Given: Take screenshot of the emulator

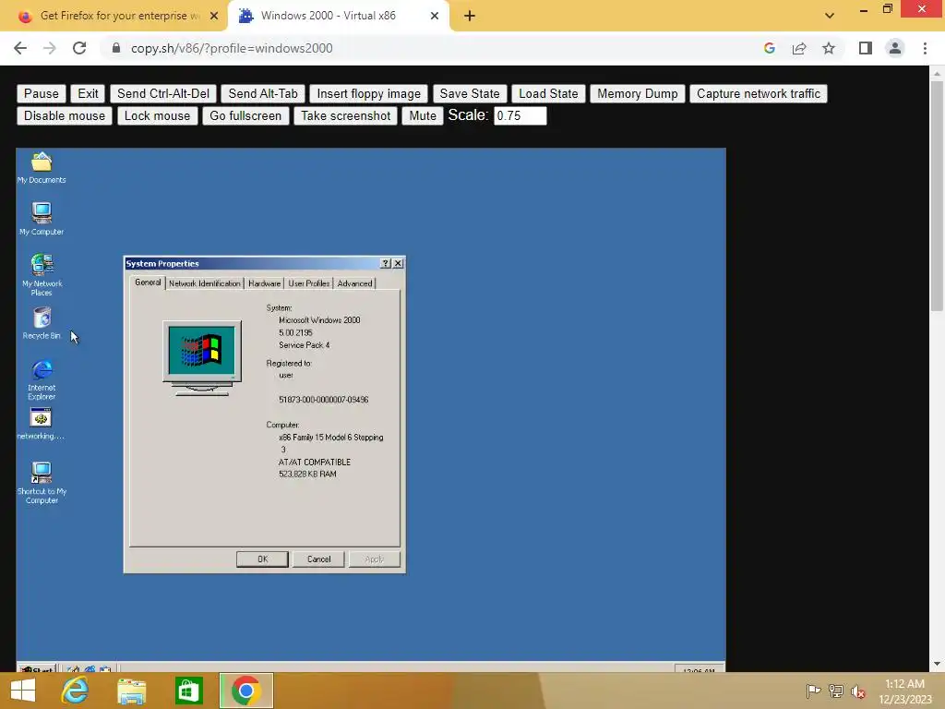Looking at the screenshot, I should pos(345,115).
